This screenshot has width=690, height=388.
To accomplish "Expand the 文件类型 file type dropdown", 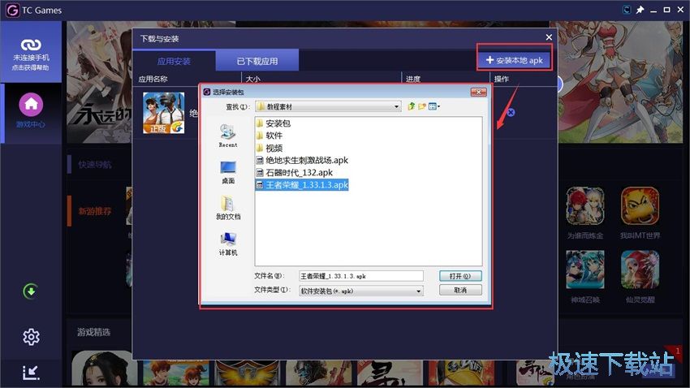I will (419, 291).
